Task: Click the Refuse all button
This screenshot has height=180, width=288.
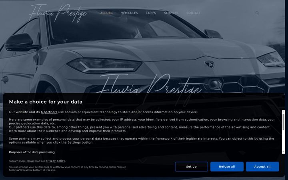Action: pyautogui.click(x=227, y=166)
